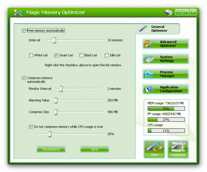The height and width of the screenshot is (172, 207).
Task: Uncheck Free memory automatically
Action: click(24, 31)
